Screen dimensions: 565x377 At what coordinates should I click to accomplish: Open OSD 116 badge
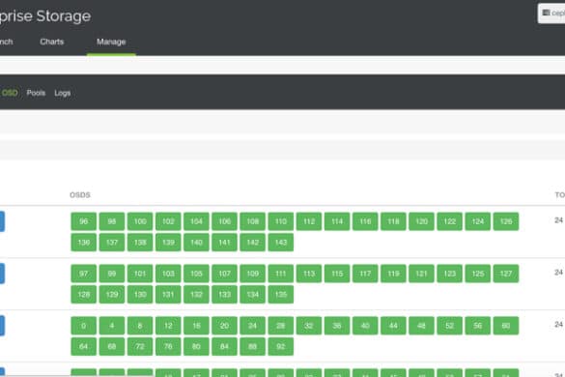coord(365,221)
